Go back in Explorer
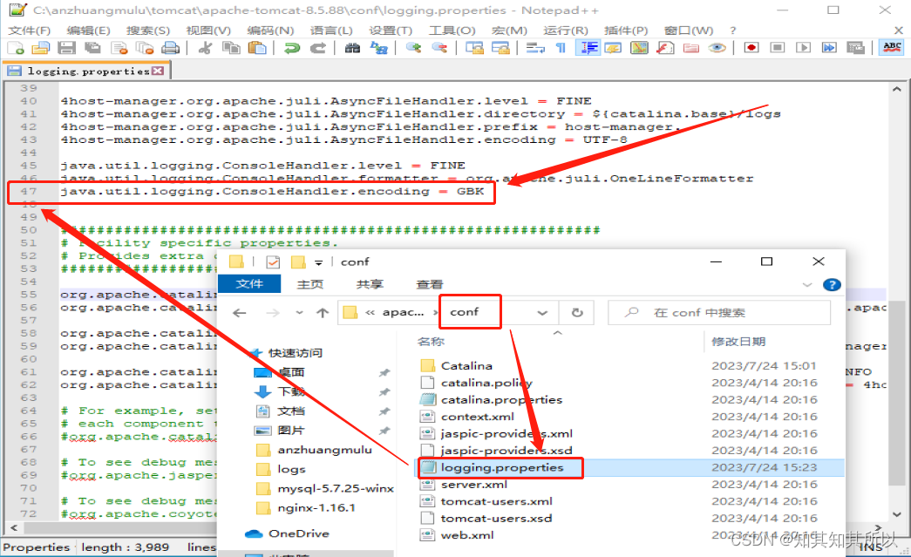The image size is (911, 557). [x=240, y=313]
